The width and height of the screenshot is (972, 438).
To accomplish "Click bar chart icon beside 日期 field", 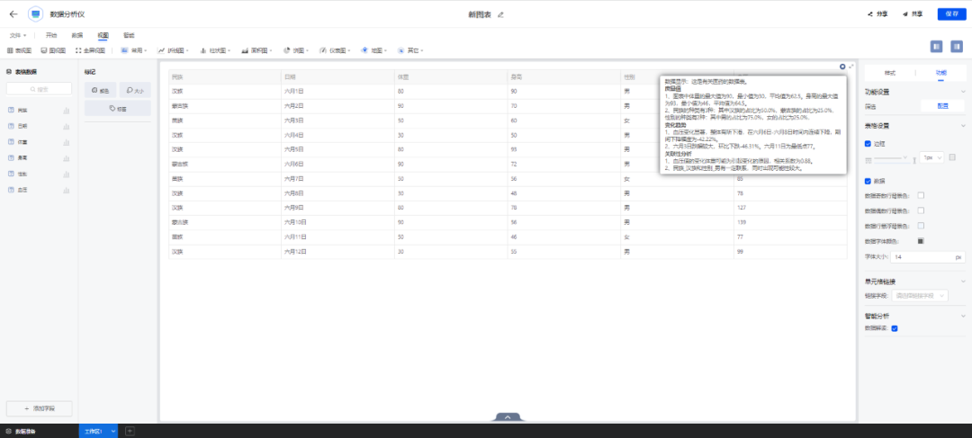I will 66,126.
